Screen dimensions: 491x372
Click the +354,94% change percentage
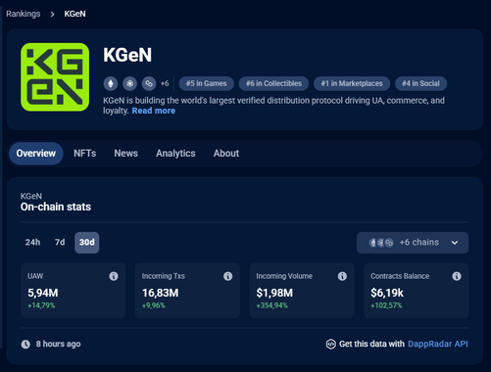point(271,305)
